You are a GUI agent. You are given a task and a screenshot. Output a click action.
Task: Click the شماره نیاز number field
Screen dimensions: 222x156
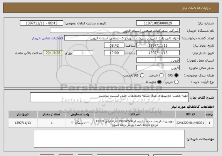[x=158, y=23]
